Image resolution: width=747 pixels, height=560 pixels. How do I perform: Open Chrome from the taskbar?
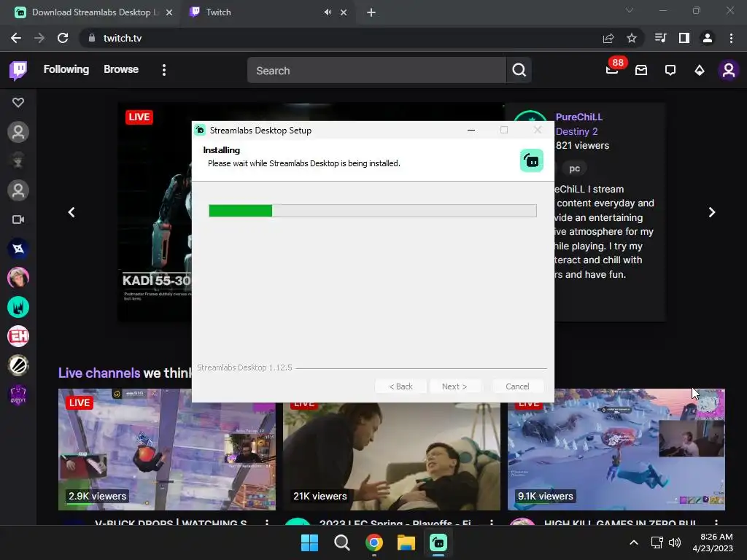[374, 542]
